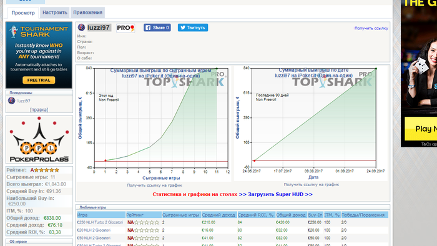Select €50 NLH 2 Giocatori row

click(x=232, y=238)
